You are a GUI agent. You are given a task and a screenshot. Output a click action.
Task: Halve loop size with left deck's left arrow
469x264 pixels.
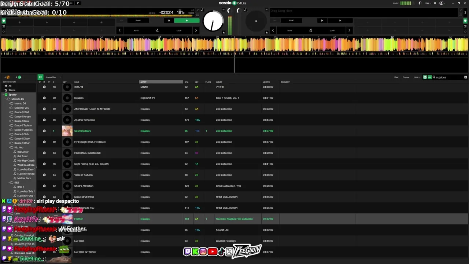(119, 30)
